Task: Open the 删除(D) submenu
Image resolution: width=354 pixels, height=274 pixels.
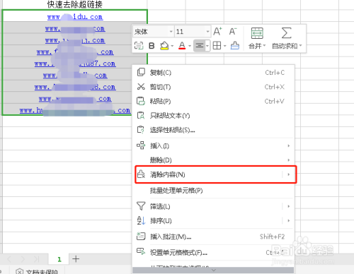Action: coord(214,160)
